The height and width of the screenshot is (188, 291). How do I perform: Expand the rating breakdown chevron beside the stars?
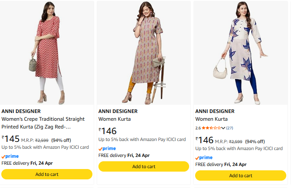click(223, 128)
